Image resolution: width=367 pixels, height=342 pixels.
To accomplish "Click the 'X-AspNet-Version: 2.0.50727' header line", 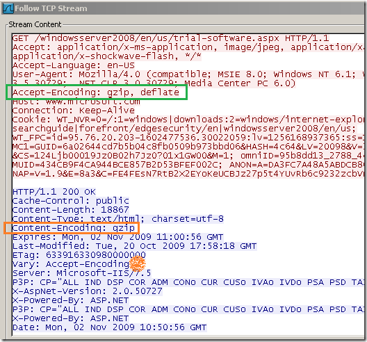I will pos(88,291).
